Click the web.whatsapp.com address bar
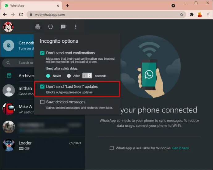The image size is (213, 170). pos(106,15)
